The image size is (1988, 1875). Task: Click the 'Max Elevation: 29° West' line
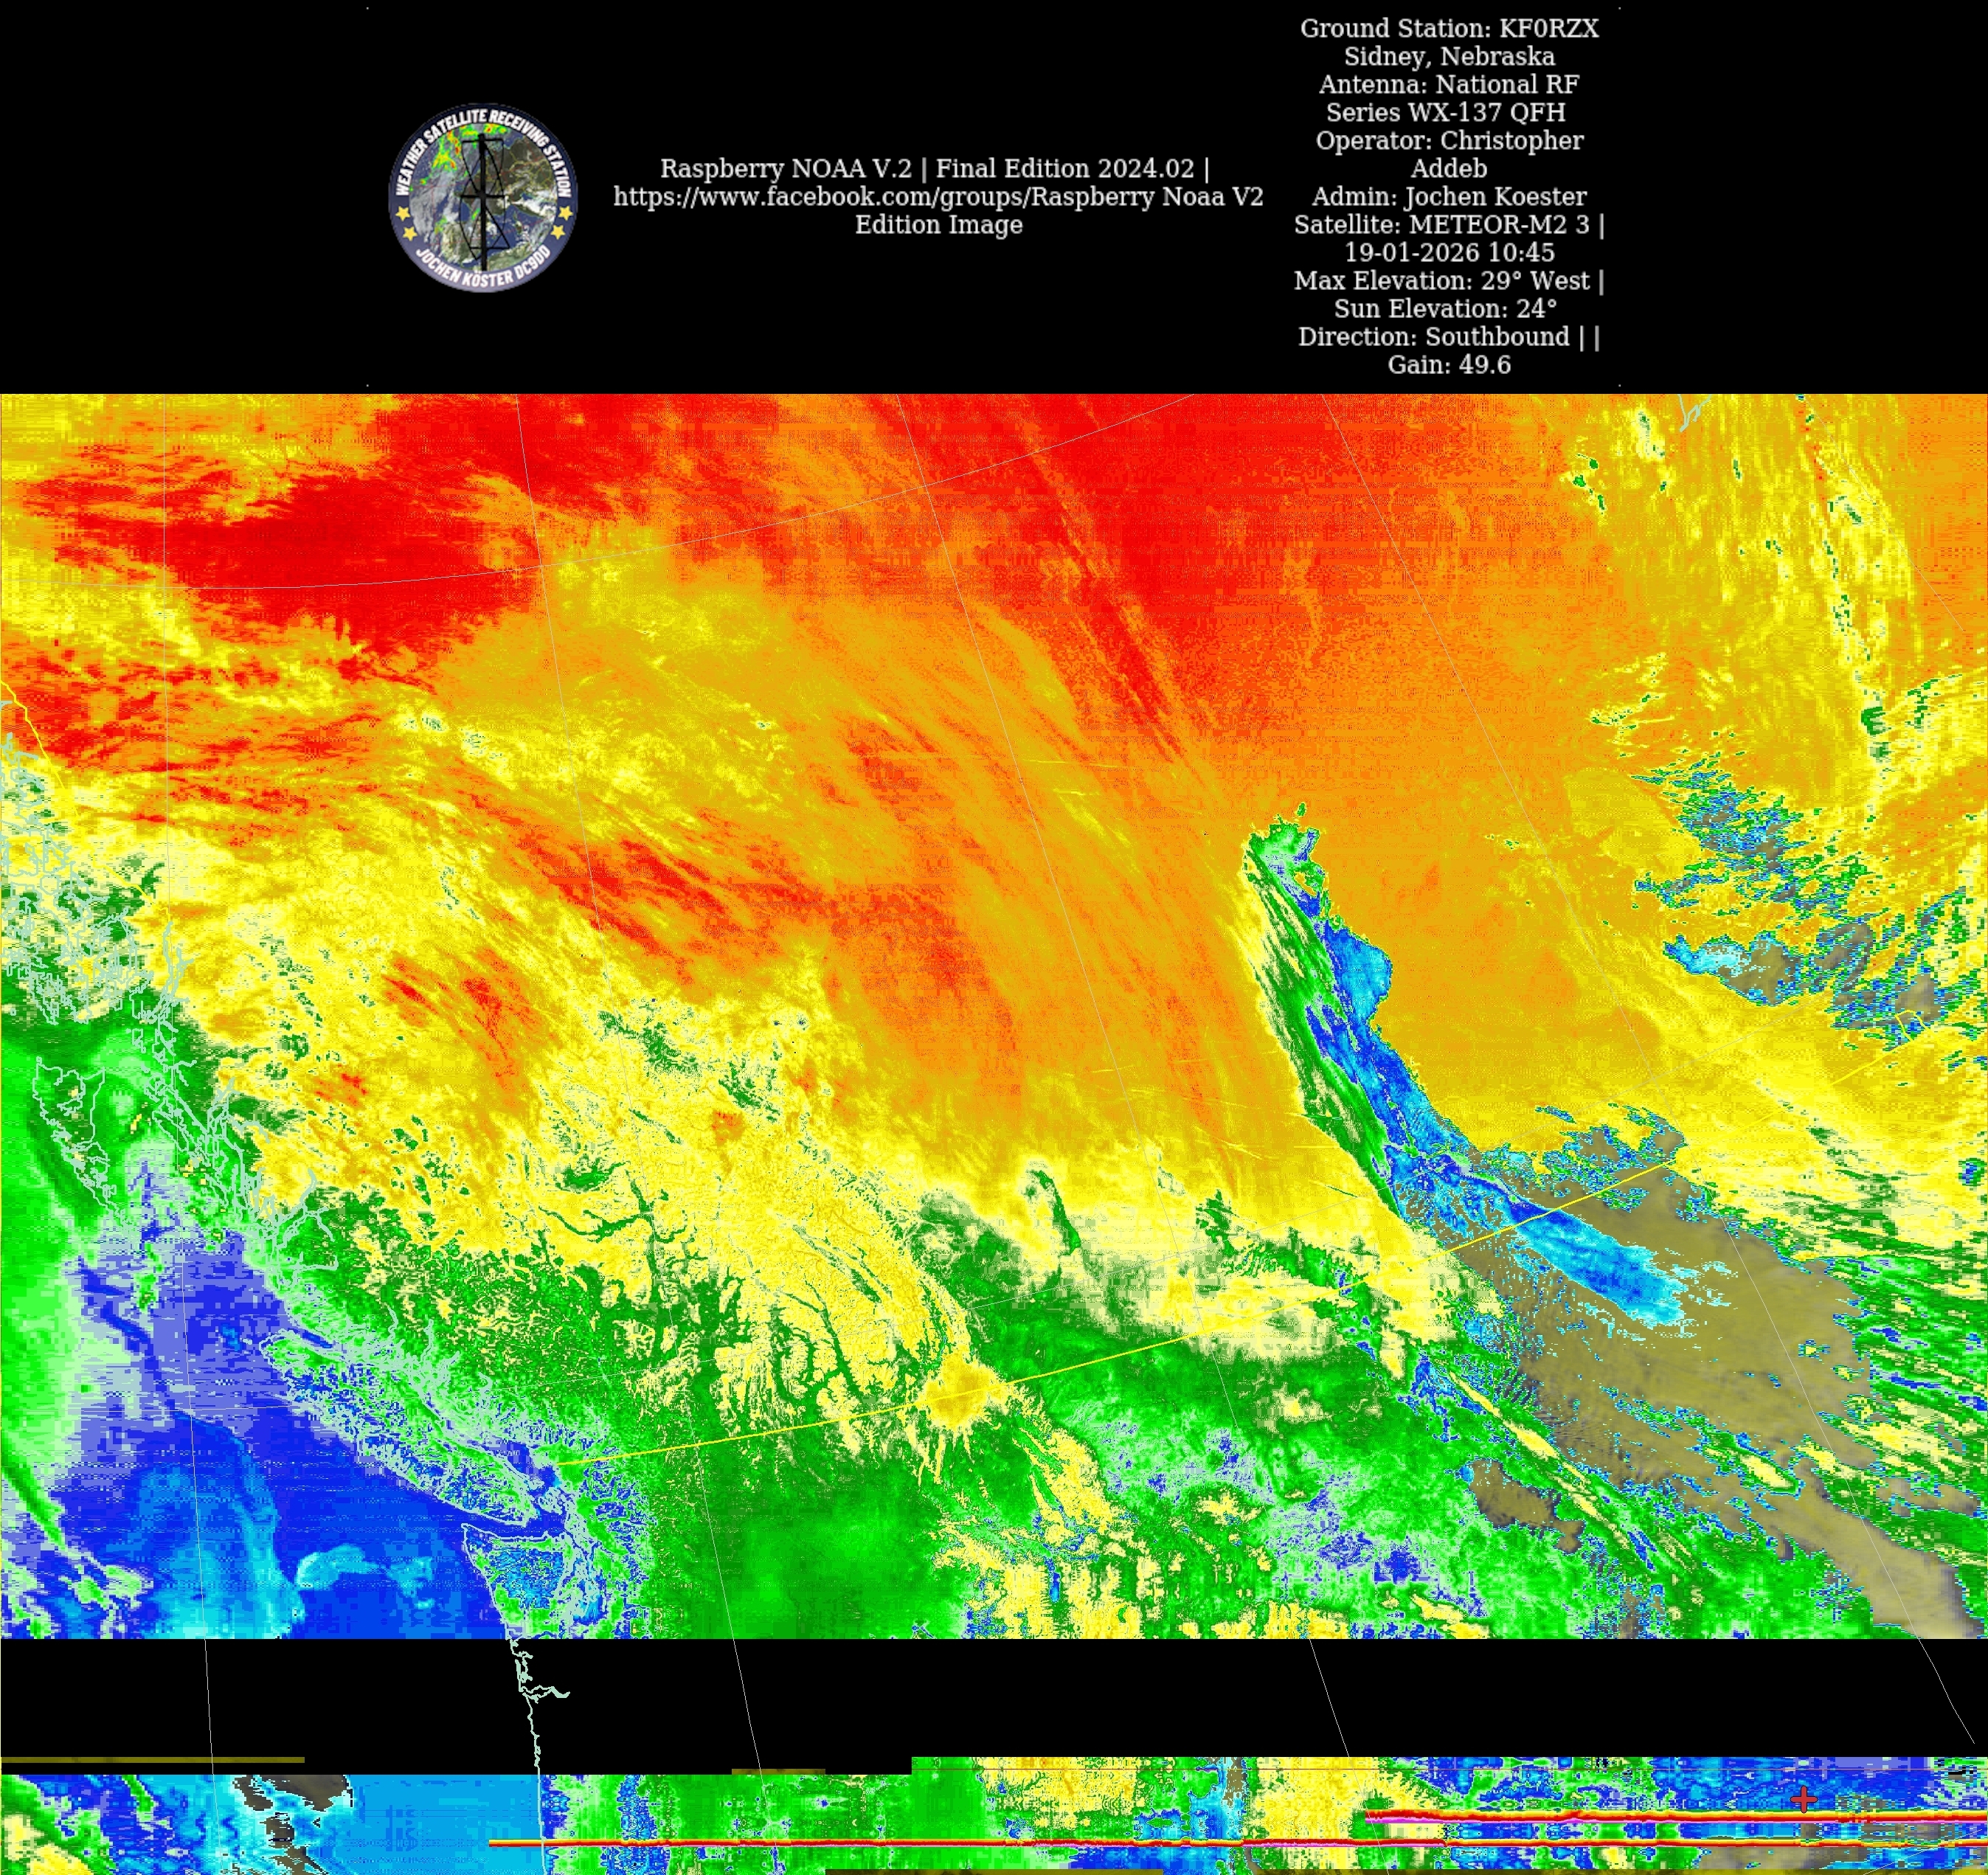[x=1441, y=281]
